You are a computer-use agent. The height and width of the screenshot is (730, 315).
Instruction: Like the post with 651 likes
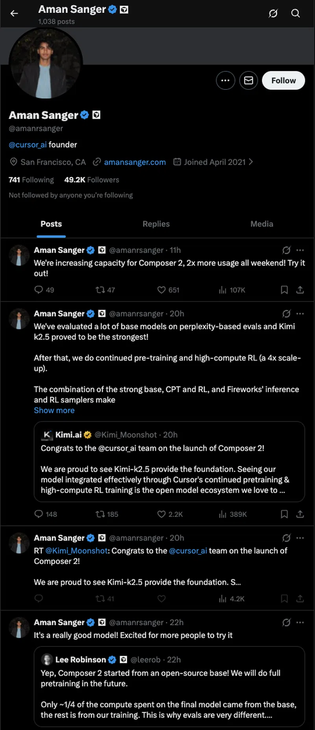tap(161, 290)
